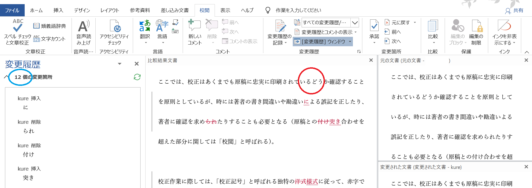
Task: Toggle [変更履歴] ウィンドウ pane
Action: point(320,42)
